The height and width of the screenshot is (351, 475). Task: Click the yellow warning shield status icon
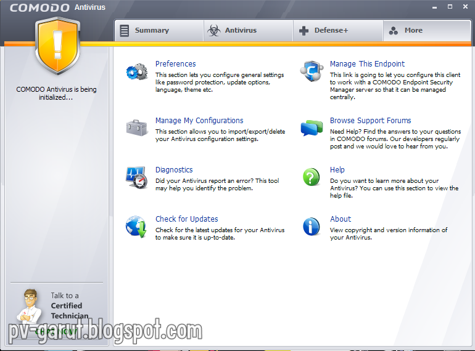click(x=57, y=46)
